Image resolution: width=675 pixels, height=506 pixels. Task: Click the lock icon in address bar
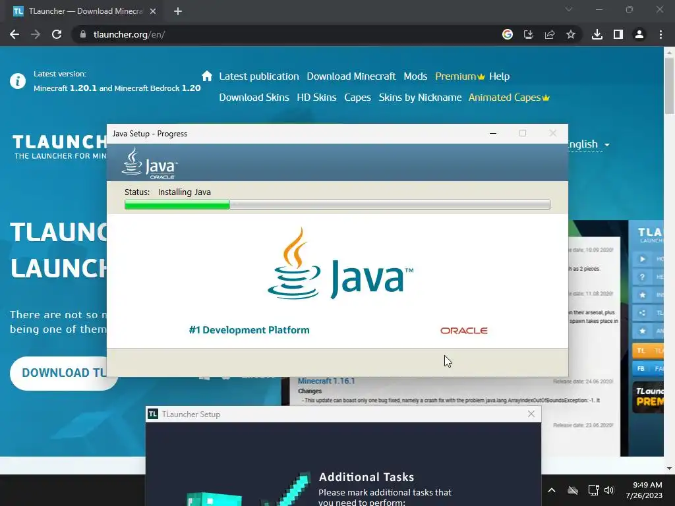(x=83, y=34)
